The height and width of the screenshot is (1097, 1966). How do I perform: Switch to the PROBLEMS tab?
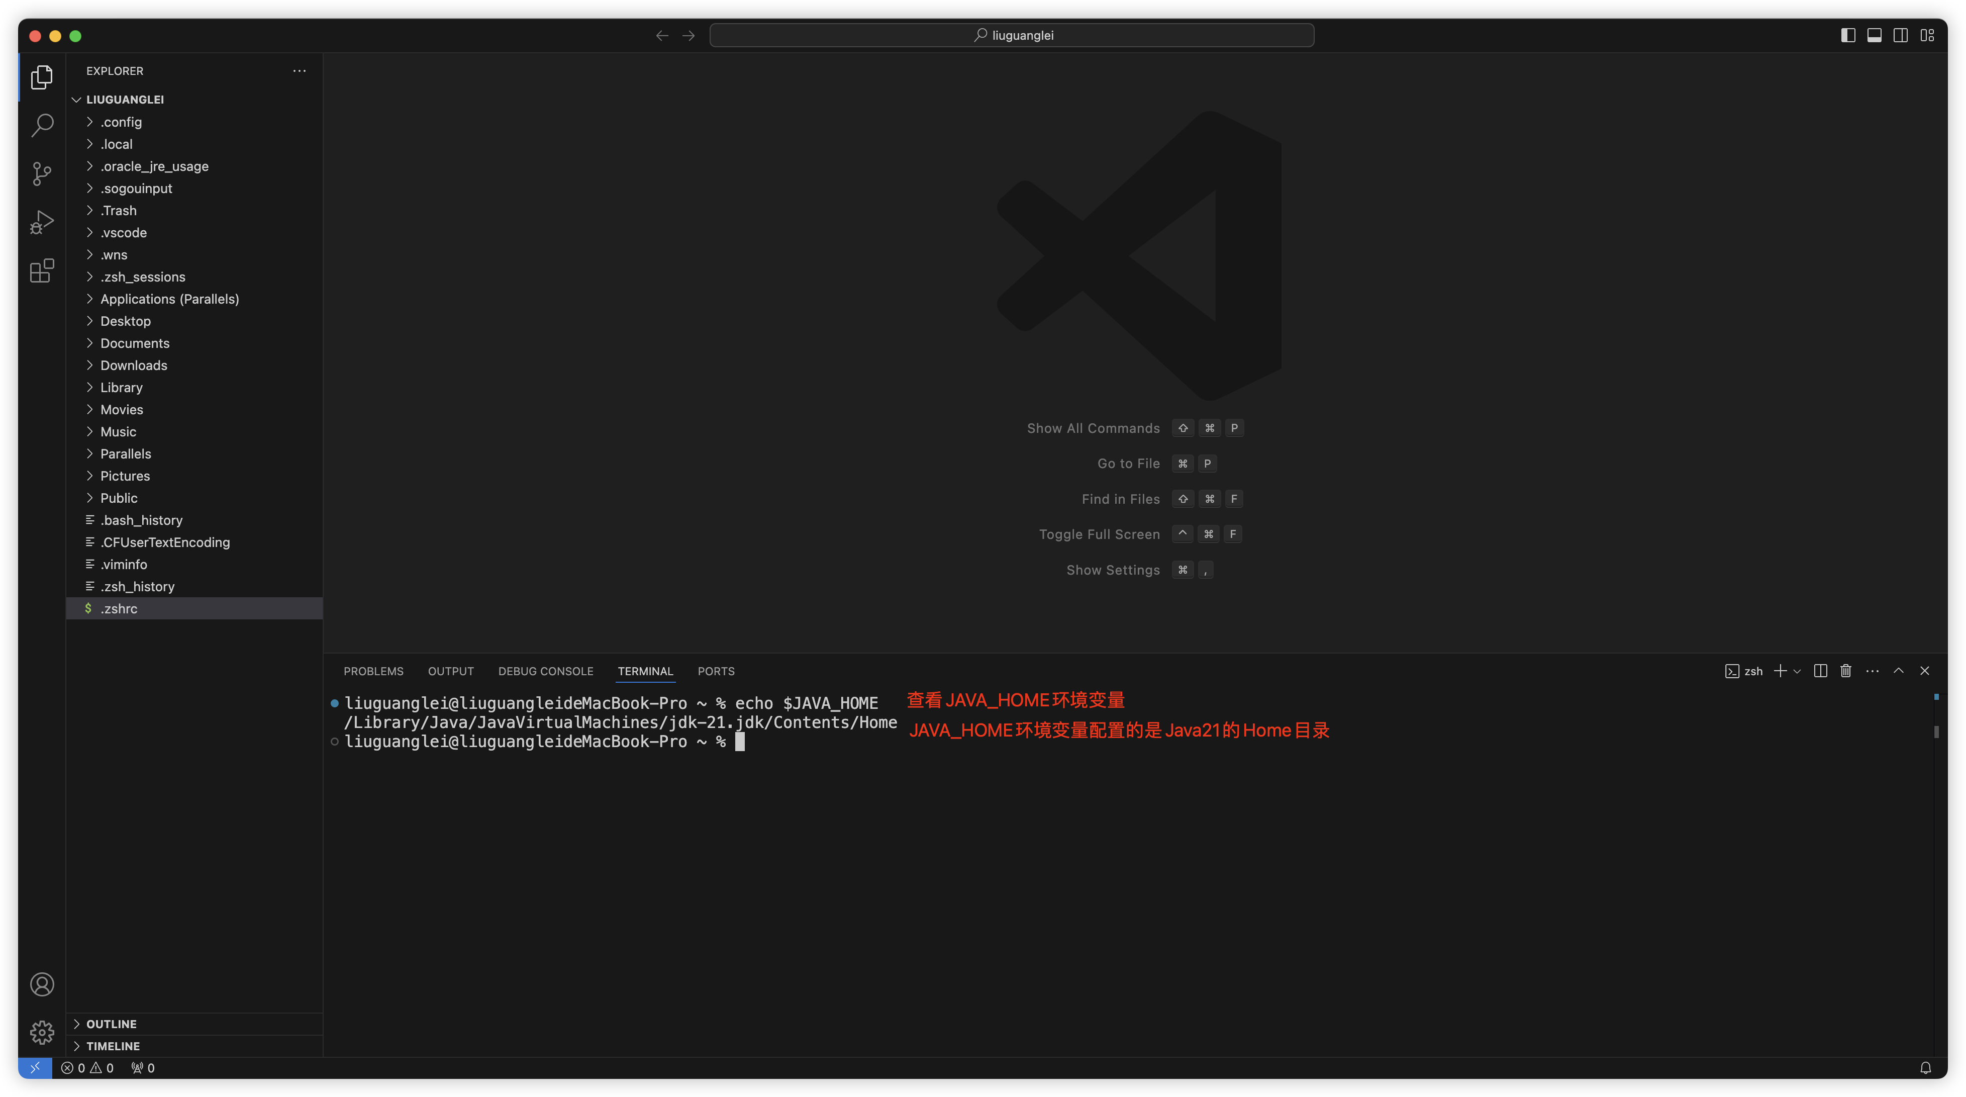click(373, 671)
